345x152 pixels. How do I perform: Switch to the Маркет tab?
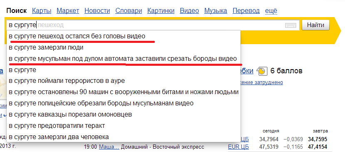pos(68,10)
